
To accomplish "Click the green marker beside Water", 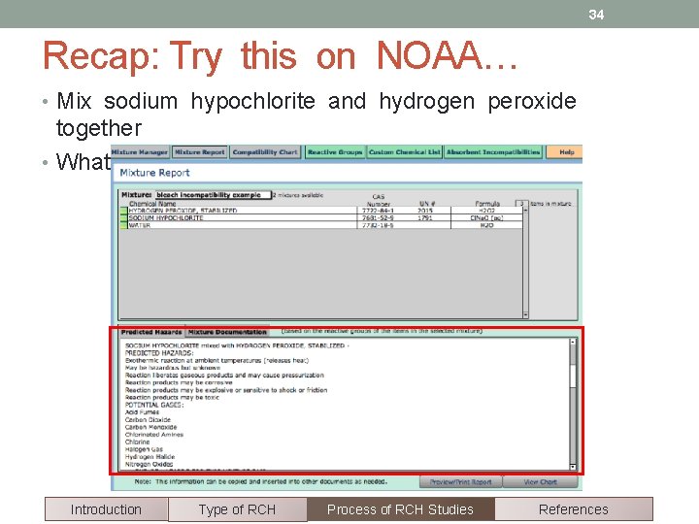I will 123,225.
